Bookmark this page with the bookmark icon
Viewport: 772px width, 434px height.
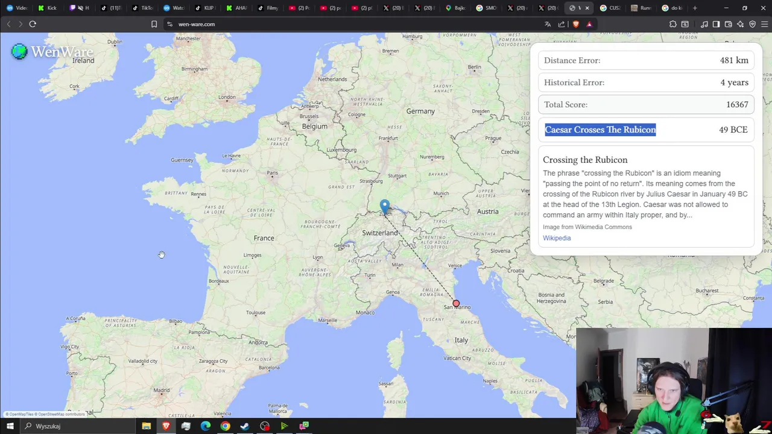(154, 24)
